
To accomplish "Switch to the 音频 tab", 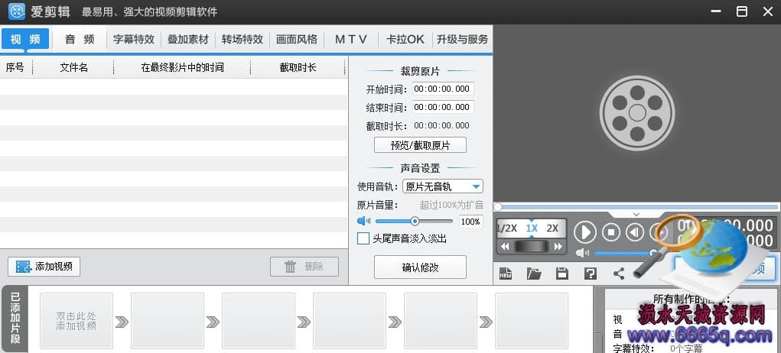I will (x=80, y=39).
